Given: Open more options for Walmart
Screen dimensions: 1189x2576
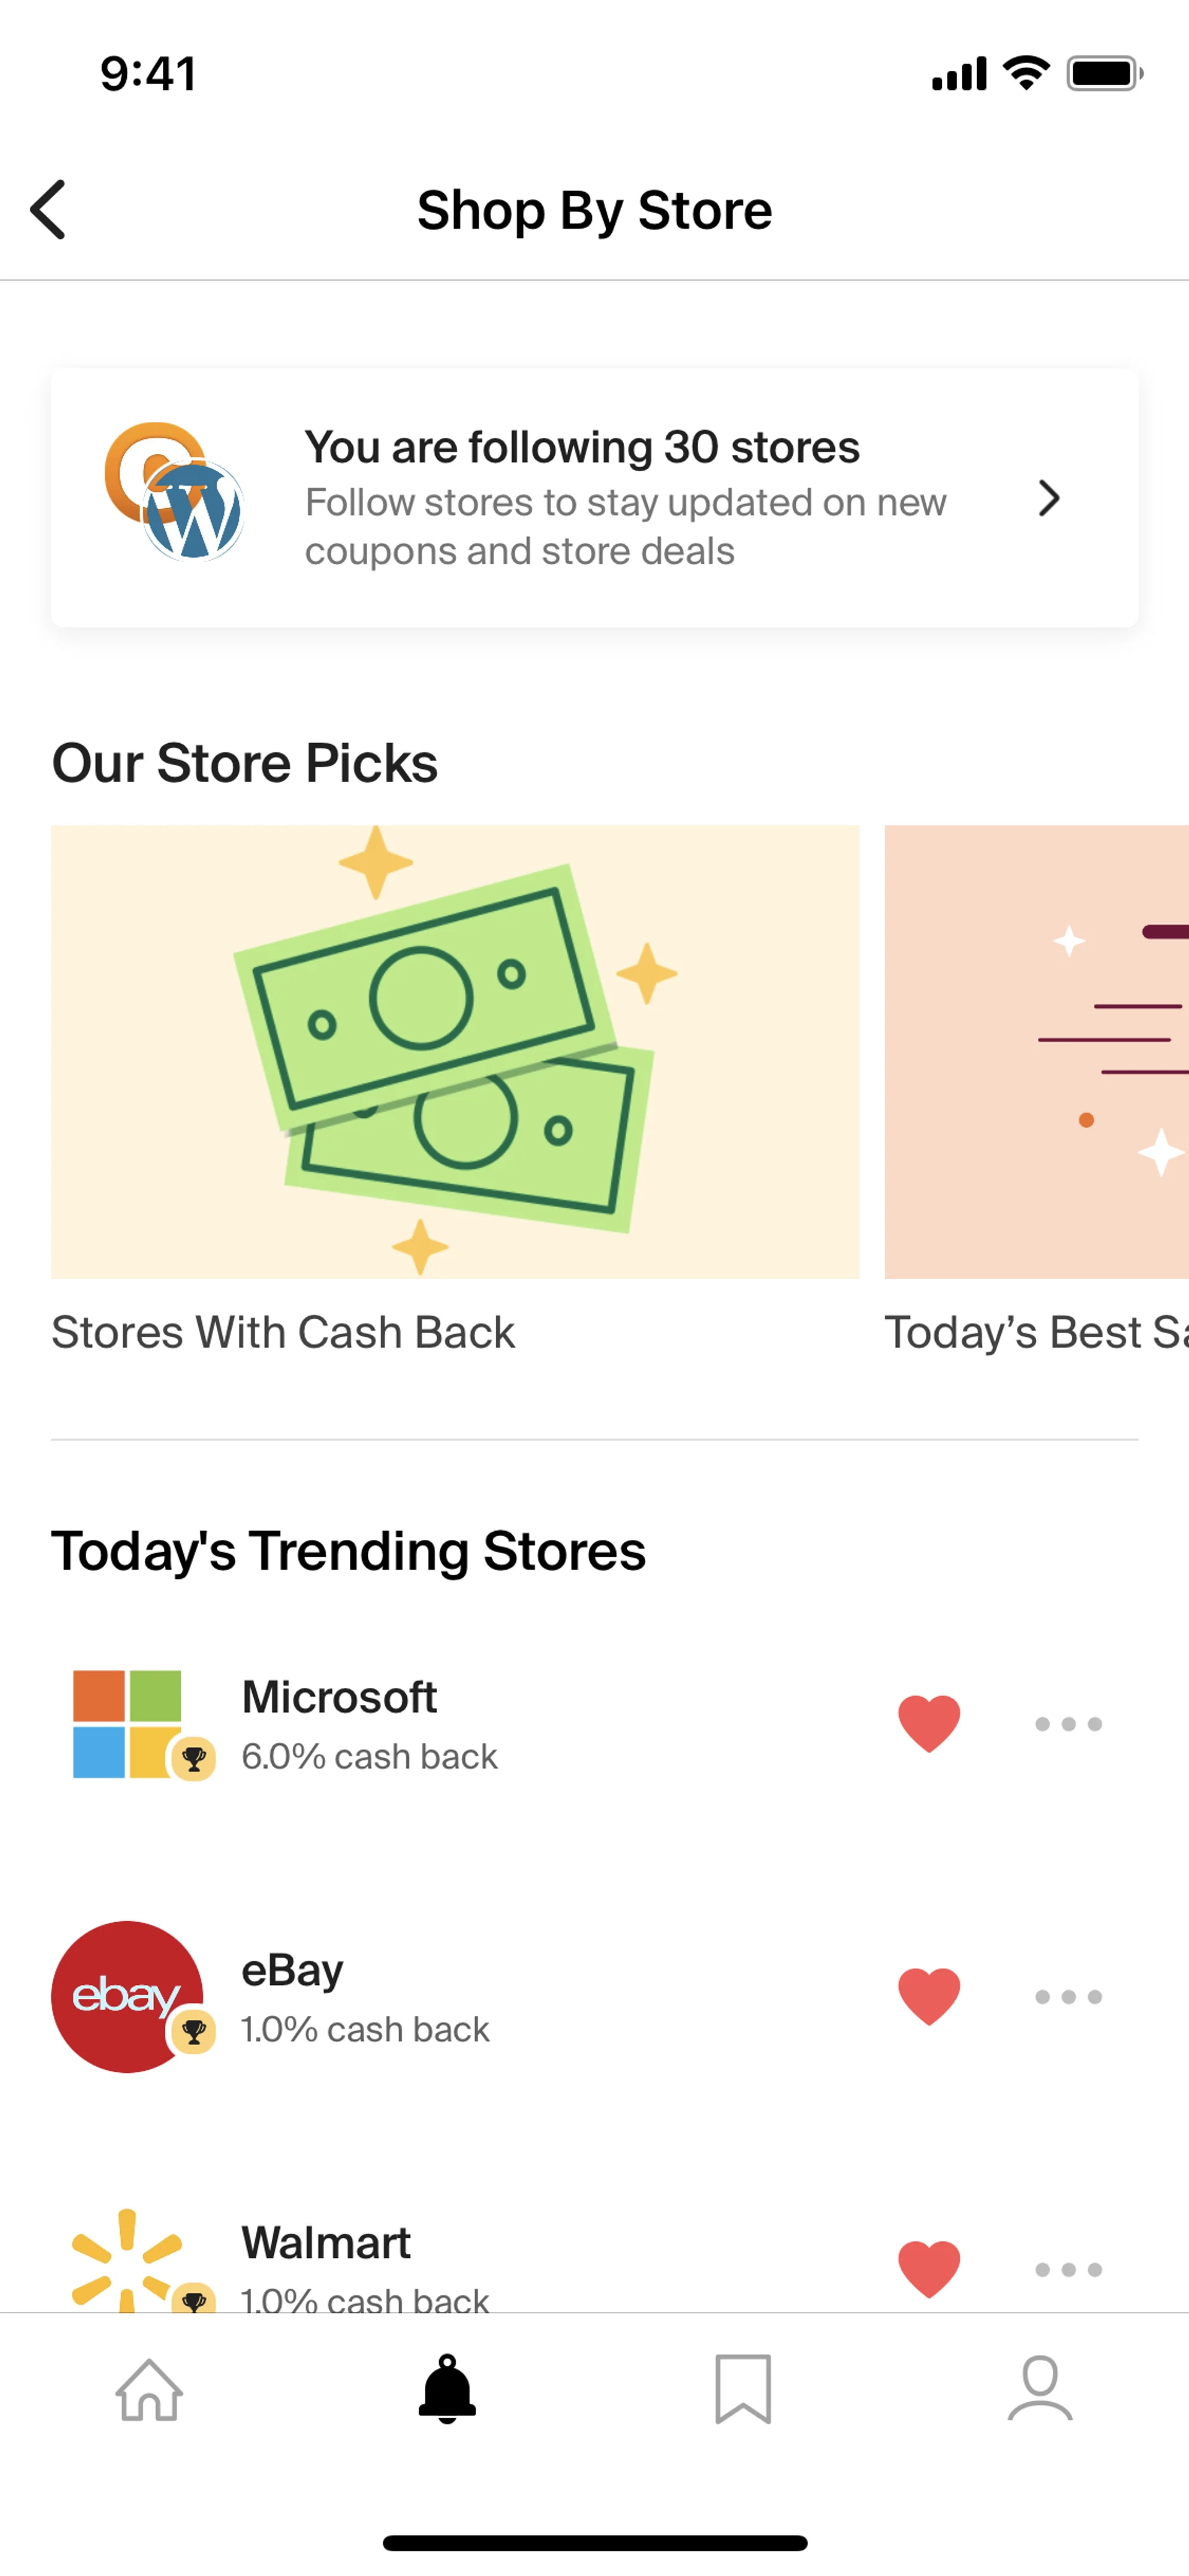Looking at the screenshot, I should [1068, 2269].
